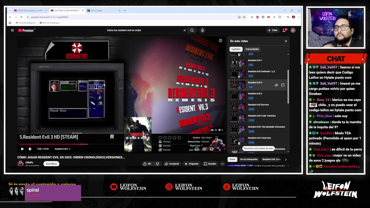Open a new Chrome tab
The height and width of the screenshot is (208, 370).
[x=125, y=10]
